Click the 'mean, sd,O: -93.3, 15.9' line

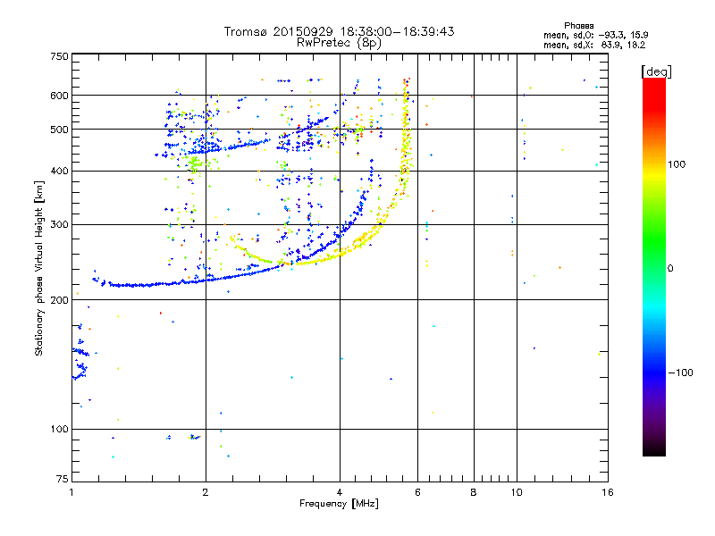(x=595, y=35)
